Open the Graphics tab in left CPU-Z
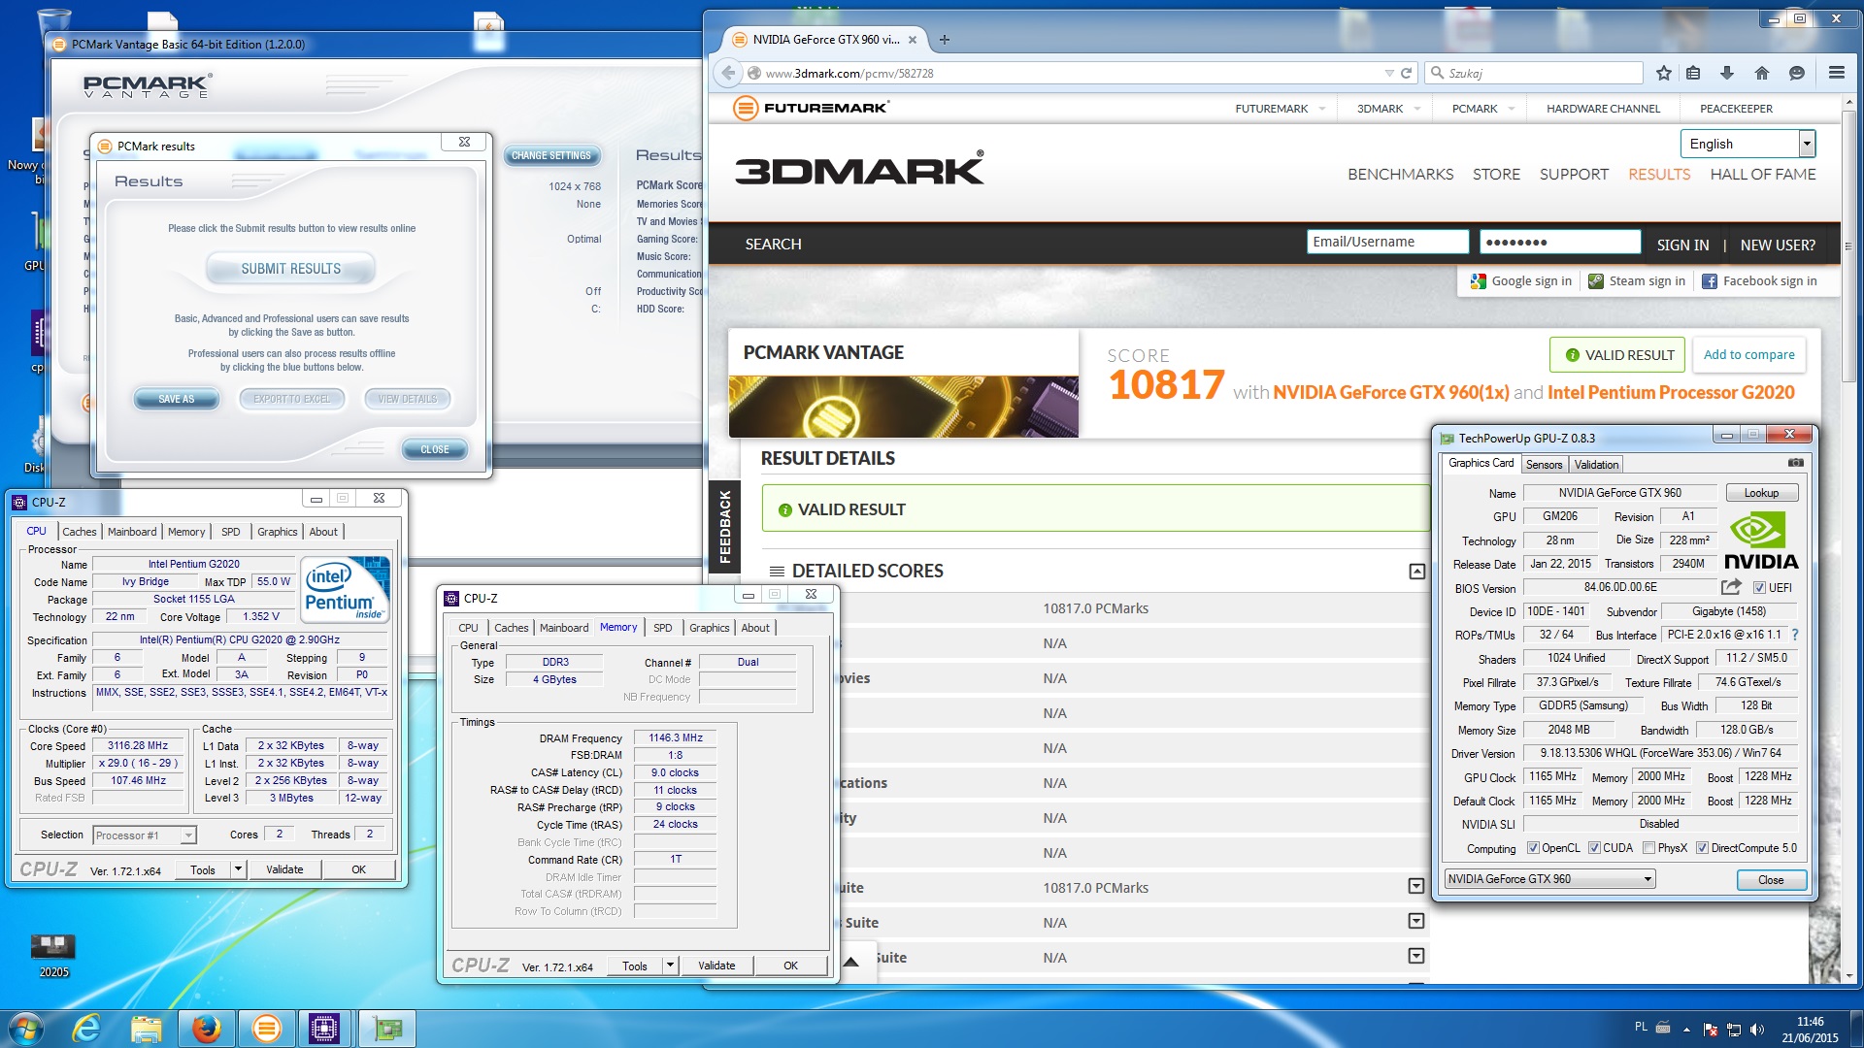 (x=277, y=532)
